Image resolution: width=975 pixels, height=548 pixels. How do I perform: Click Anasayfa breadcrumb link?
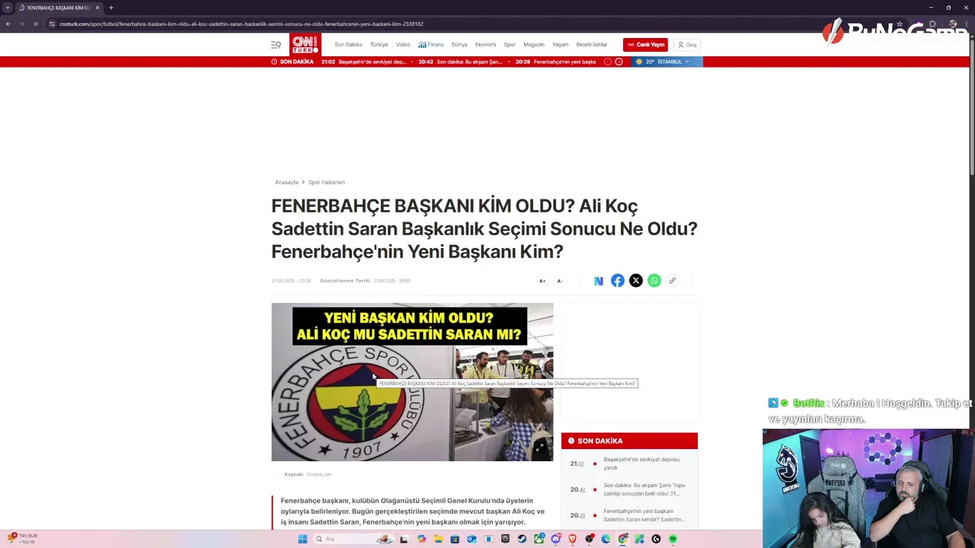pyautogui.click(x=286, y=183)
